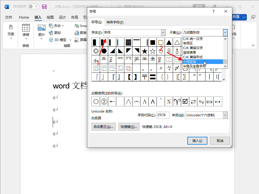259x194 pixels.
Task: Close the 符号 dialog with the X
Action: (x=226, y=11)
